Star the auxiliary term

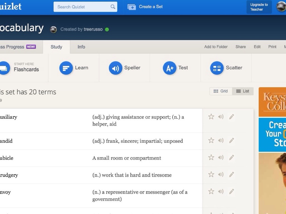pos(211,117)
